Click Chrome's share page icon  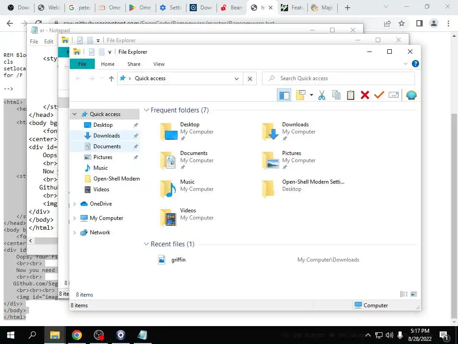[x=387, y=23]
